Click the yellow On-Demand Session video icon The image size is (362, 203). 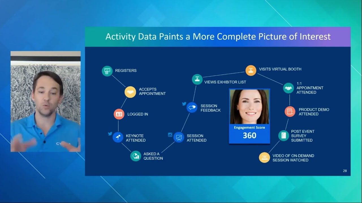[264, 158]
